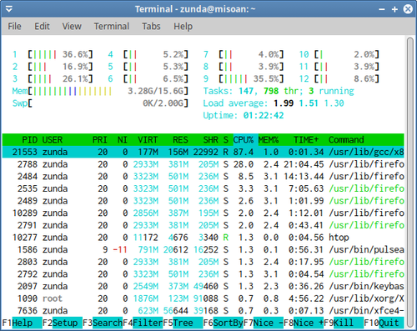Open the terminal window menu arrow icon
Image resolution: width=417 pixels, height=331 pixels.
tap(9, 9)
